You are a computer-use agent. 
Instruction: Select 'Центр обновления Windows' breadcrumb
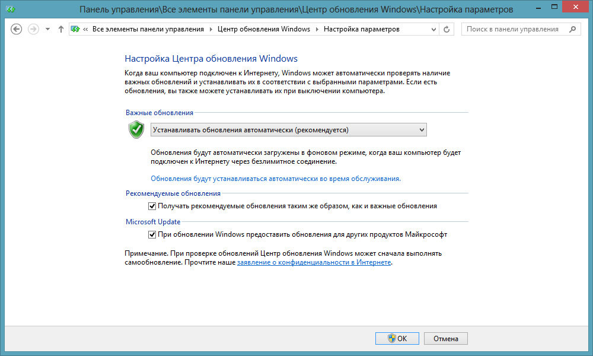(263, 29)
